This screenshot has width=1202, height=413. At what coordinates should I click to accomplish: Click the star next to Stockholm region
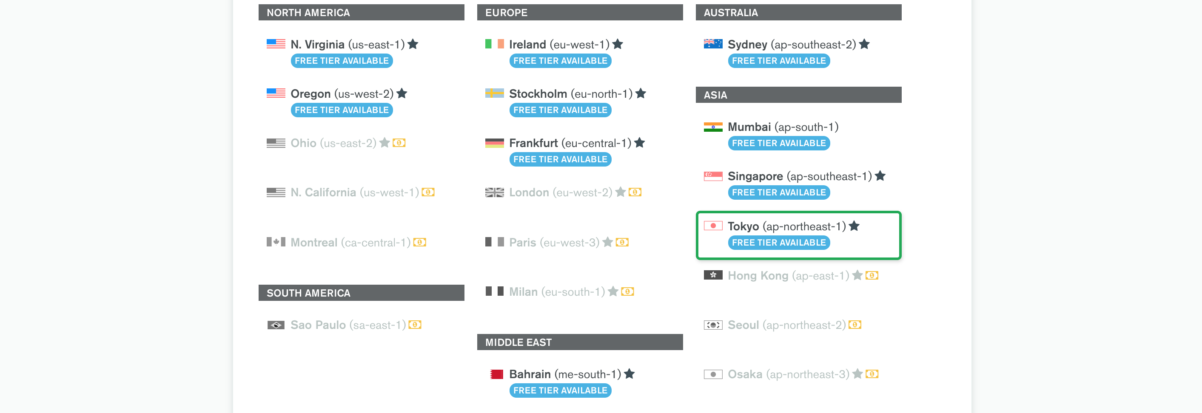point(641,93)
